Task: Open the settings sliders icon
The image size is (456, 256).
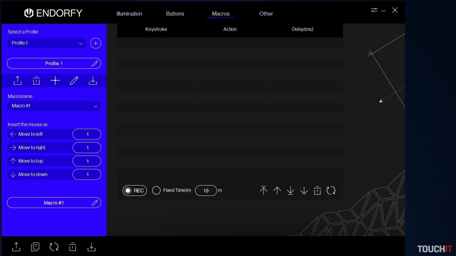Action: coord(374,10)
